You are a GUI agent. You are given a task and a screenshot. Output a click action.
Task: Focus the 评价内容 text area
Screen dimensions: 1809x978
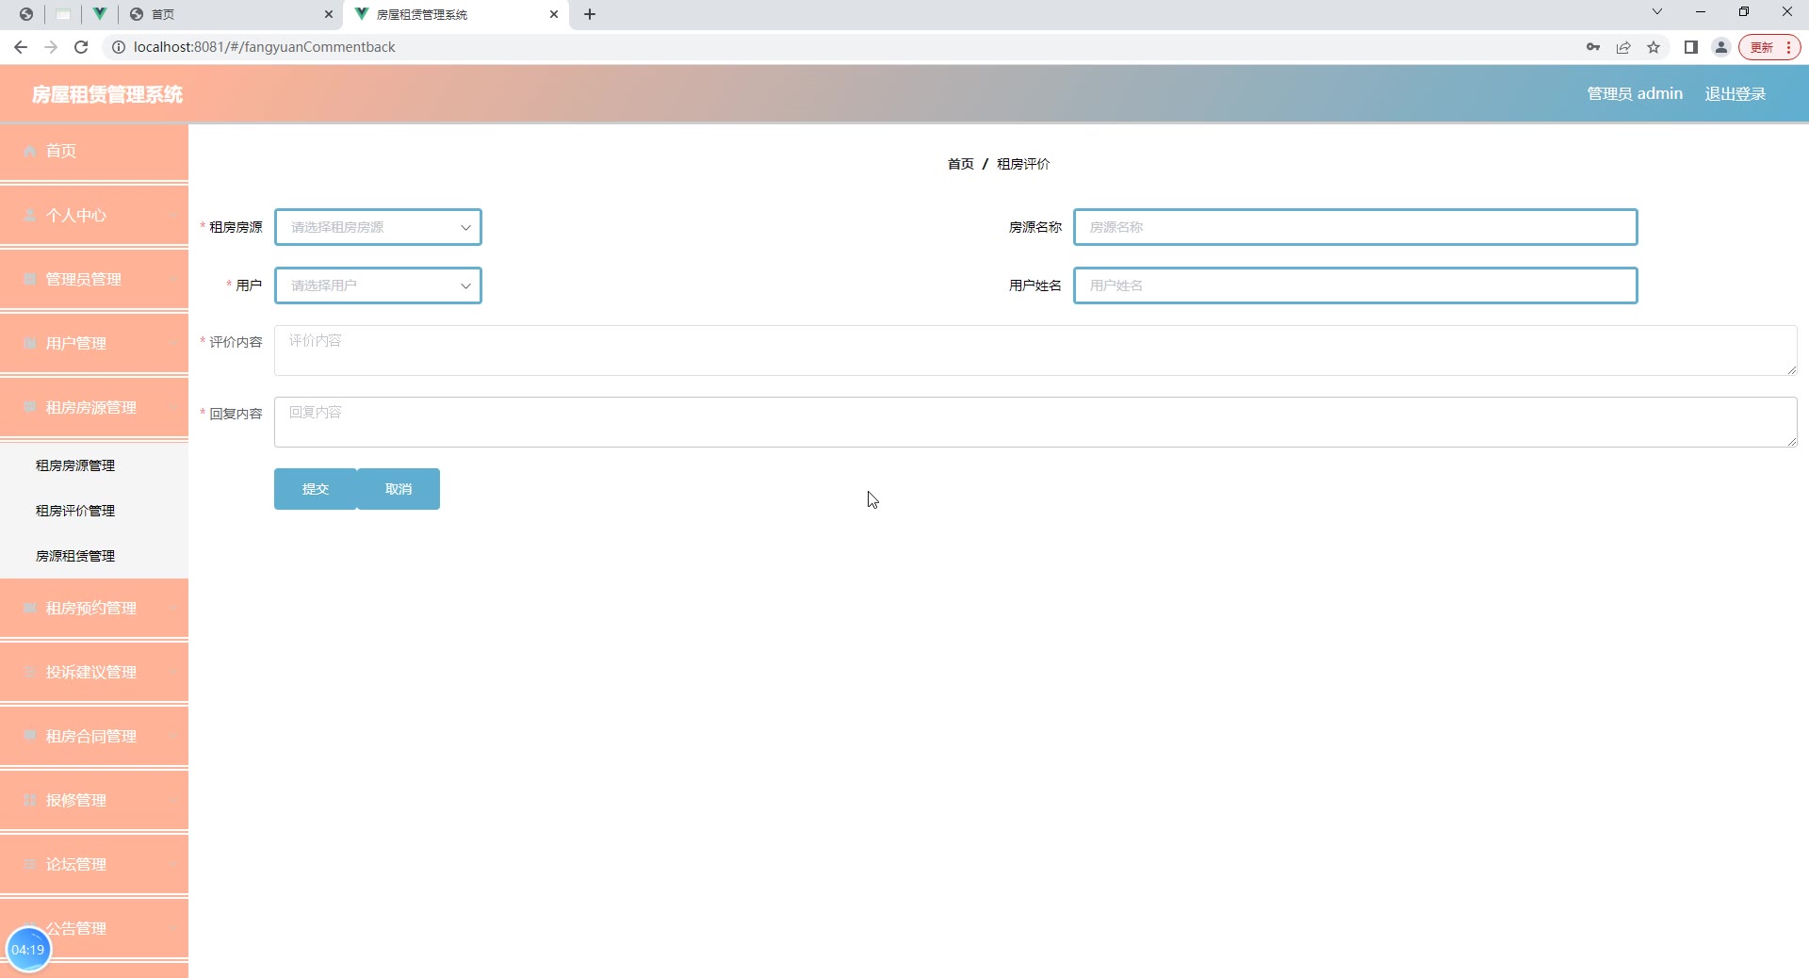[1035, 350]
